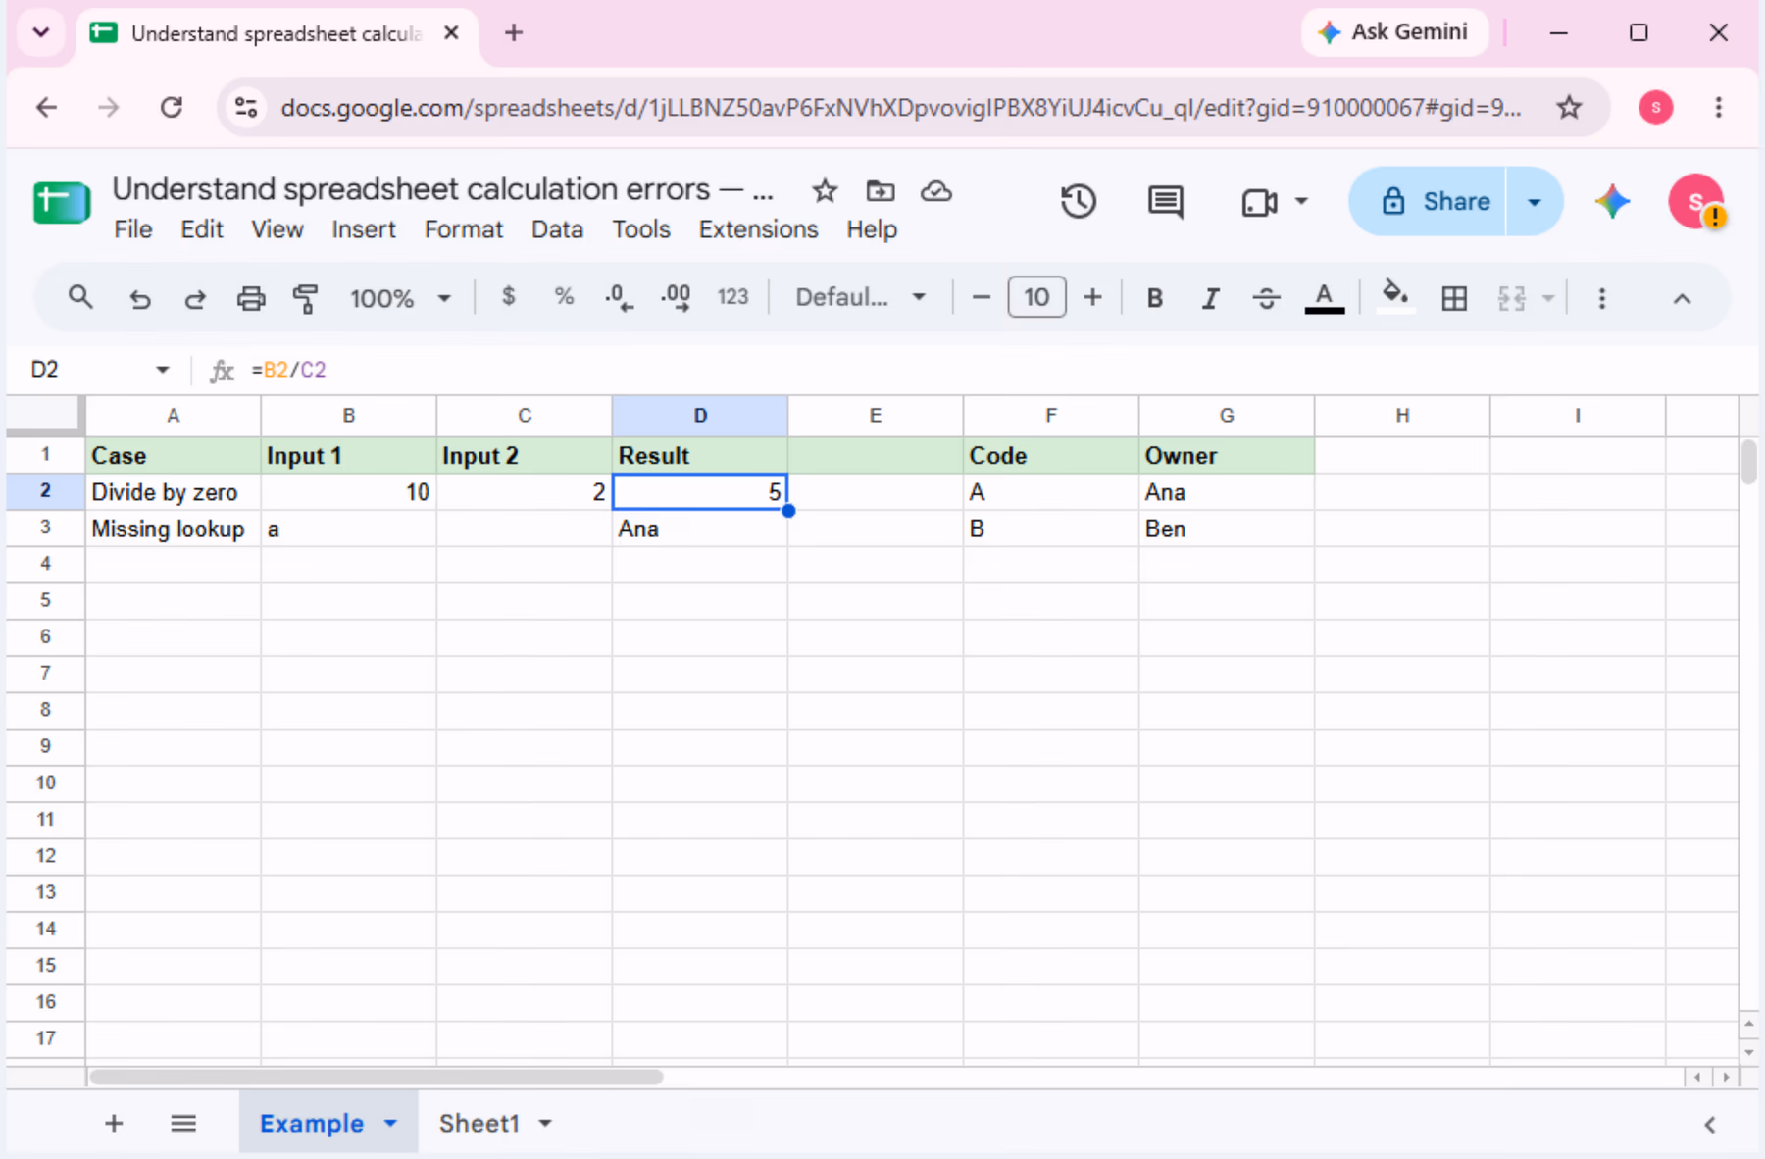Check cloud document status icon
Image resolution: width=1765 pixels, height=1159 pixels.
coord(936,190)
